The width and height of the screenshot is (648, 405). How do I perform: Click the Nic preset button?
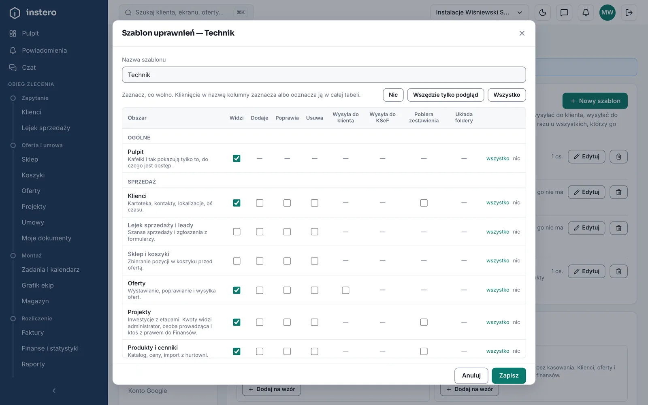tap(393, 95)
